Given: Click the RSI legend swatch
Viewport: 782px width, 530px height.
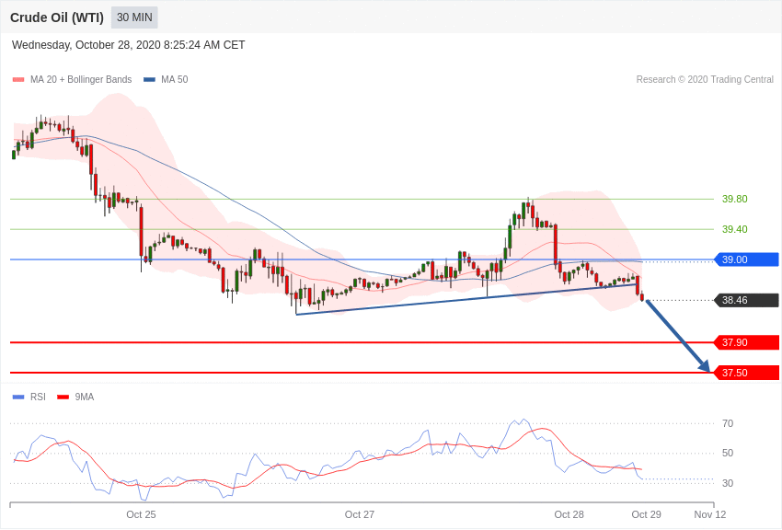Looking at the screenshot, I should [18, 397].
